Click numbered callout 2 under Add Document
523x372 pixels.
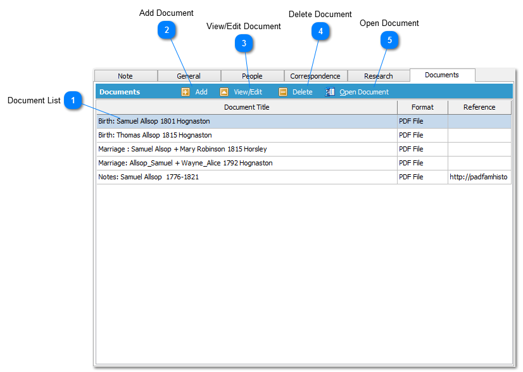[168, 30]
